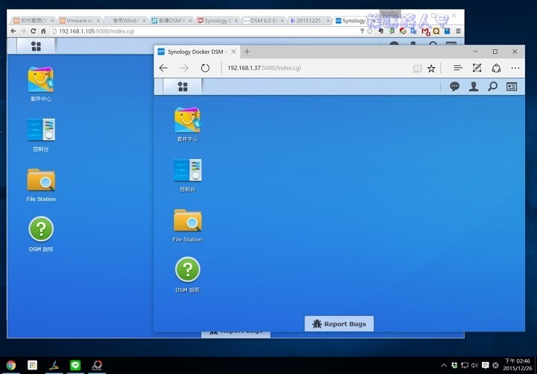Add page to favorites with star icon

pyautogui.click(x=431, y=68)
